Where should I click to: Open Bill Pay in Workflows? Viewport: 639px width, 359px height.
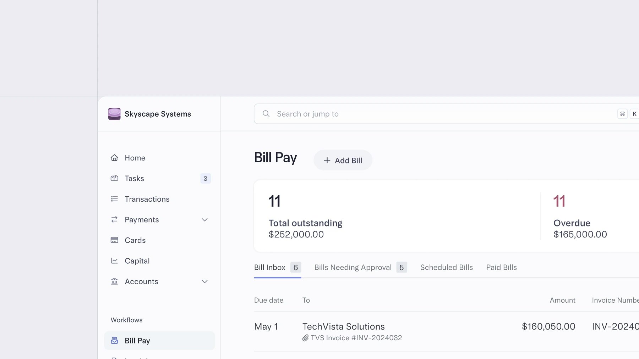coord(159,341)
